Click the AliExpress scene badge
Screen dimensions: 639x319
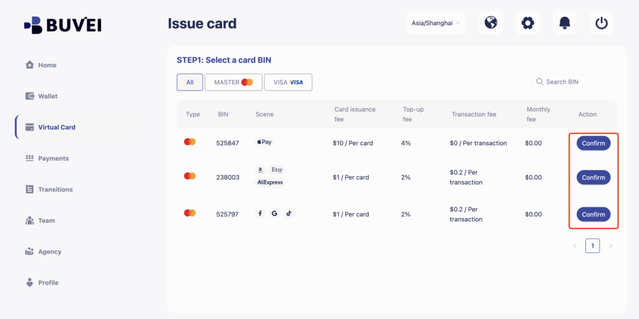(x=270, y=182)
